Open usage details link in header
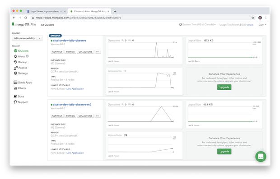This screenshot has width=280, height=179. (250, 25)
